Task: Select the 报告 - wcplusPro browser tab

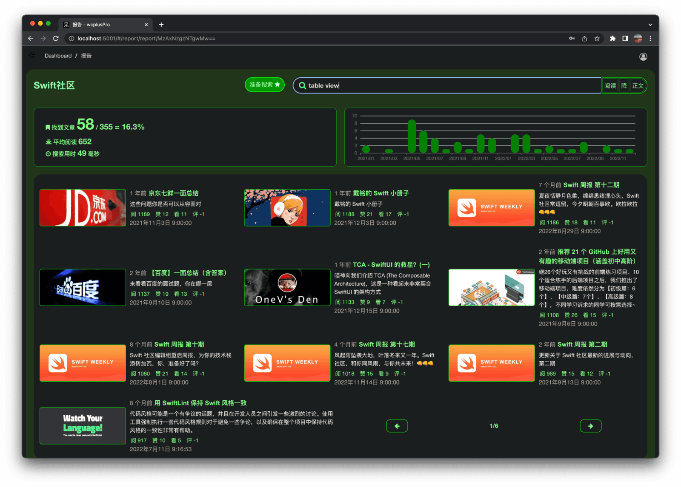Action: click(102, 24)
